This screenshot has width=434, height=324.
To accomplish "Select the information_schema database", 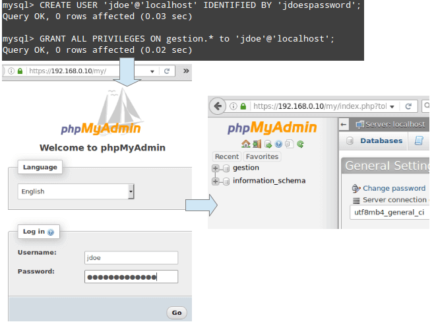I will point(269,181).
